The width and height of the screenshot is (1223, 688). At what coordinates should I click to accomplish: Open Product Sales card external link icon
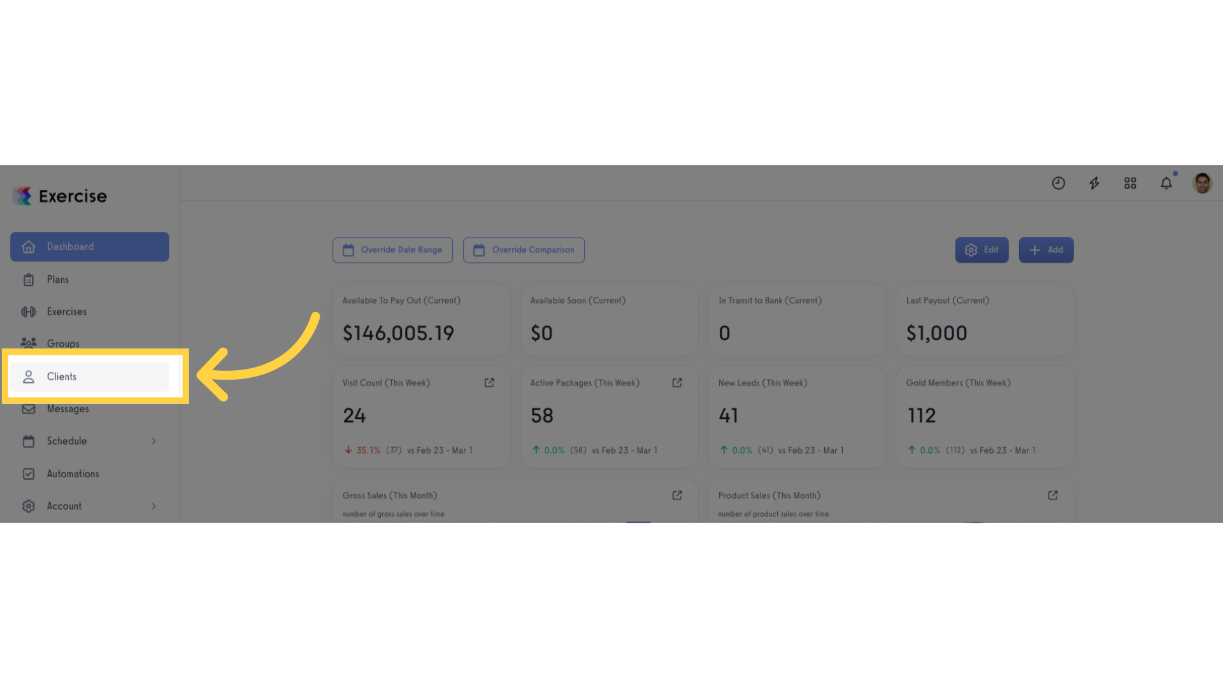(x=1053, y=495)
